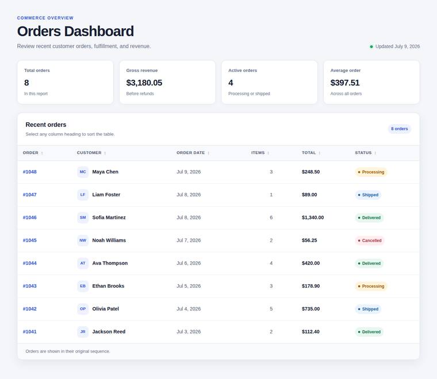Click the EB avatar for Ethan Brooks
437x379 pixels.
coord(83,286)
